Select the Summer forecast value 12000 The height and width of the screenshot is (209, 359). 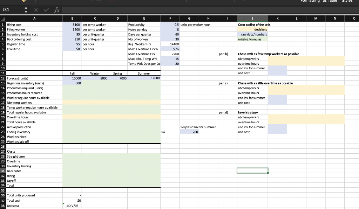pyautogui.click(x=144, y=78)
